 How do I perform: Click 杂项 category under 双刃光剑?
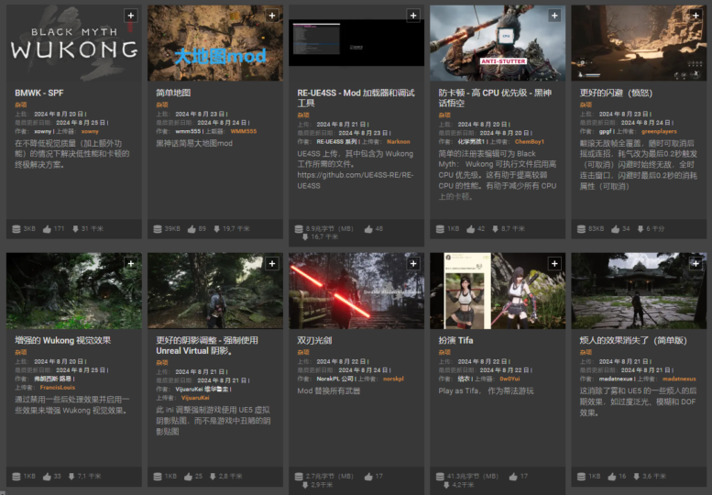[303, 351]
